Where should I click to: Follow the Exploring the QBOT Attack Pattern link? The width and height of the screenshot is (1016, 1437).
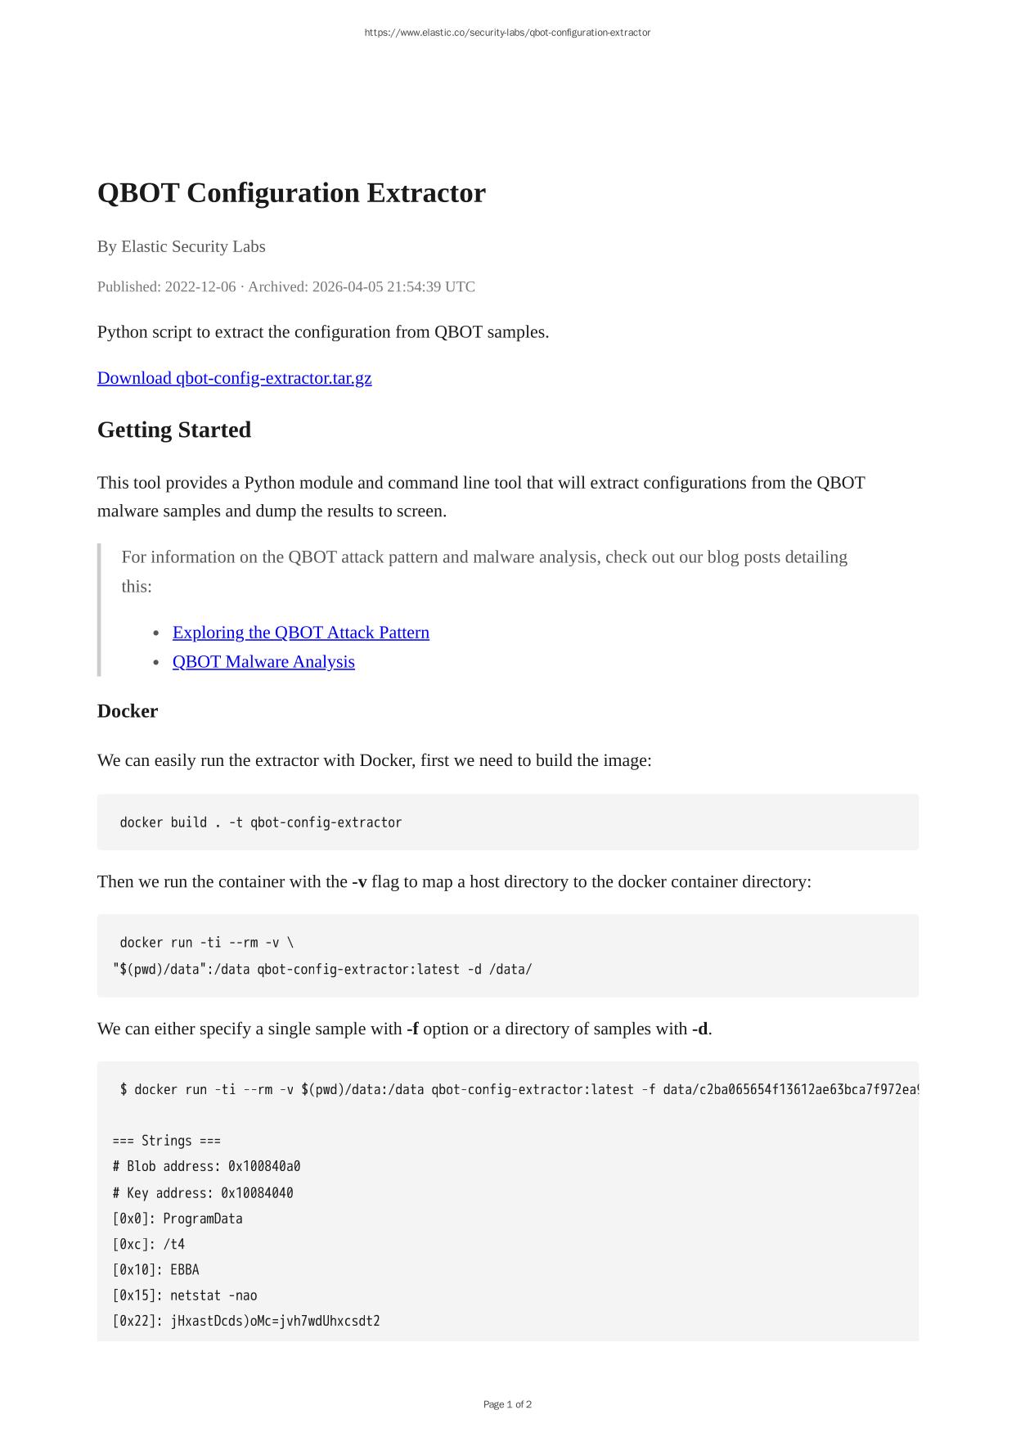[300, 633]
